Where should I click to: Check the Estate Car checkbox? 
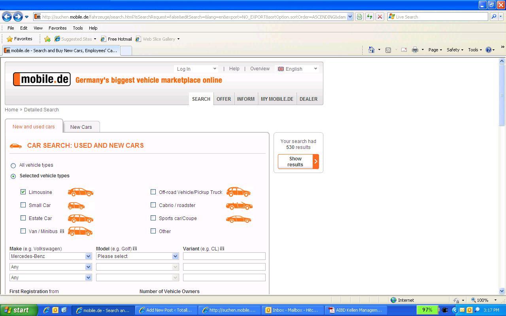coord(23,218)
